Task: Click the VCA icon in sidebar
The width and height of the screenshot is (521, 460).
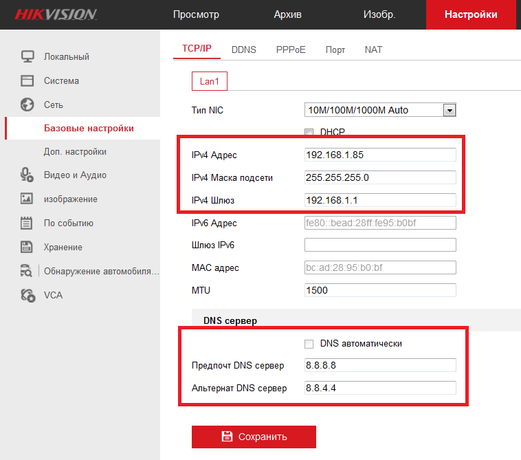Action: [x=27, y=295]
